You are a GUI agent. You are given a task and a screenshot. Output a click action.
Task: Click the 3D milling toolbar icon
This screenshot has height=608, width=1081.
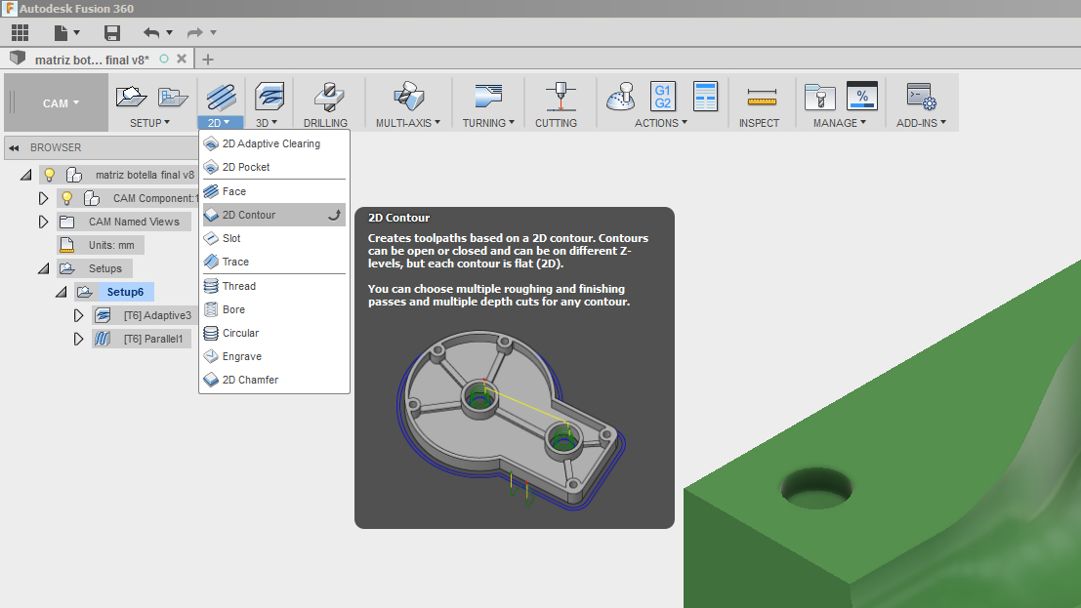coord(269,97)
